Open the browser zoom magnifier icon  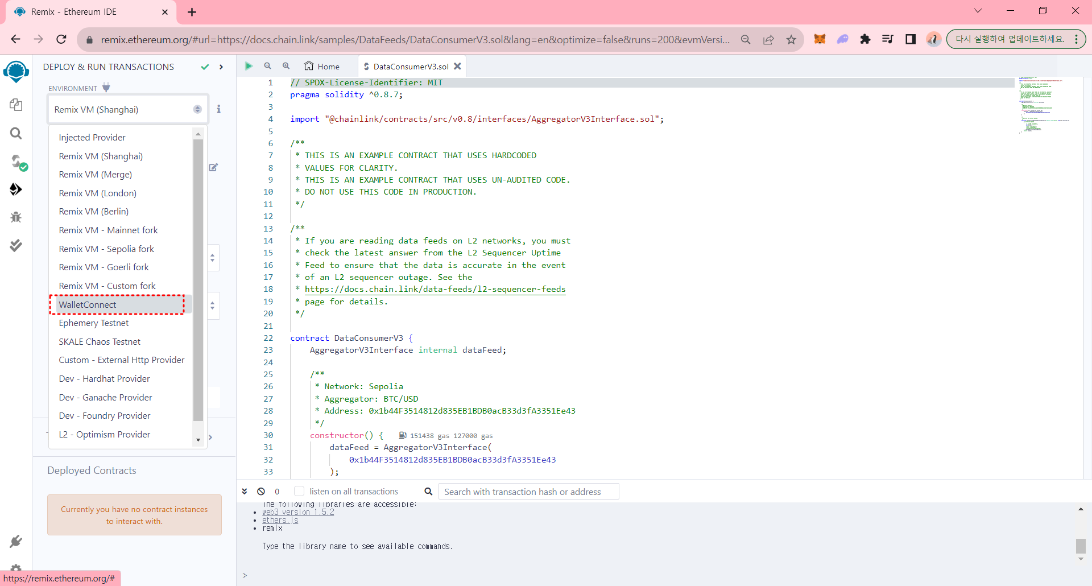tap(746, 39)
